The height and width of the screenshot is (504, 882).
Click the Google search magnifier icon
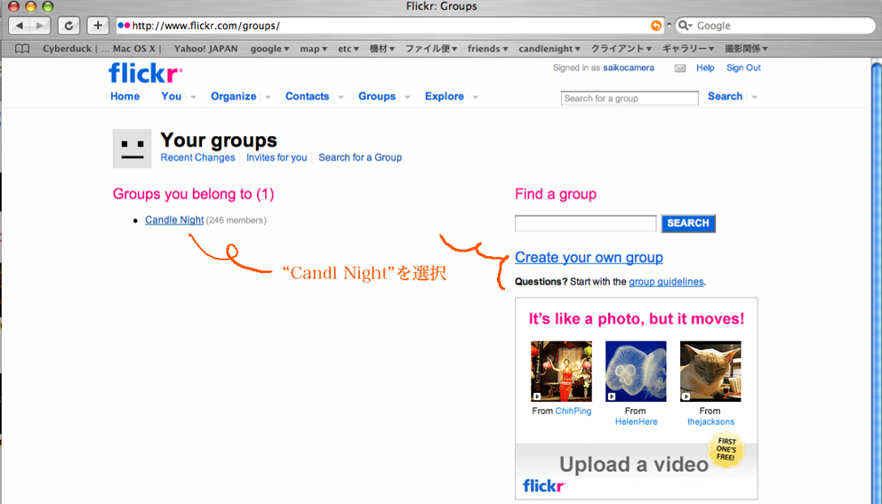(685, 25)
